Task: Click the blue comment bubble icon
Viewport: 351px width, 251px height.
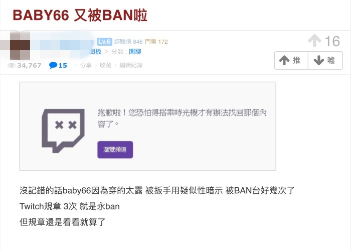Action: [53, 65]
